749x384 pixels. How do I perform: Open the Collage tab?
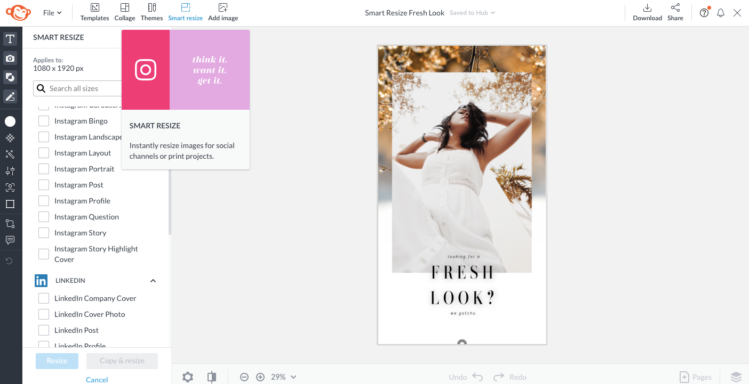pyautogui.click(x=124, y=12)
